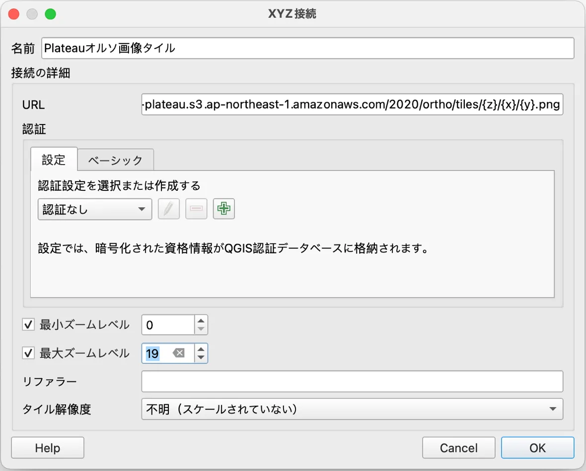Clear the max zoom level value

click(x=180, y=353)
